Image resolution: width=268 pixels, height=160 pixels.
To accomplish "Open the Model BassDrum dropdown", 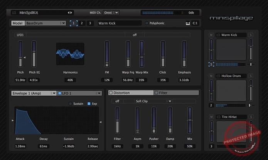I will tap(46, 23).
